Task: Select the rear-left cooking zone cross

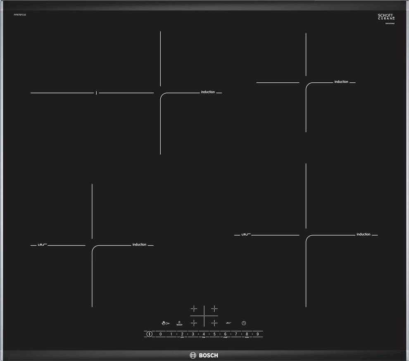Action: (194, 309)
